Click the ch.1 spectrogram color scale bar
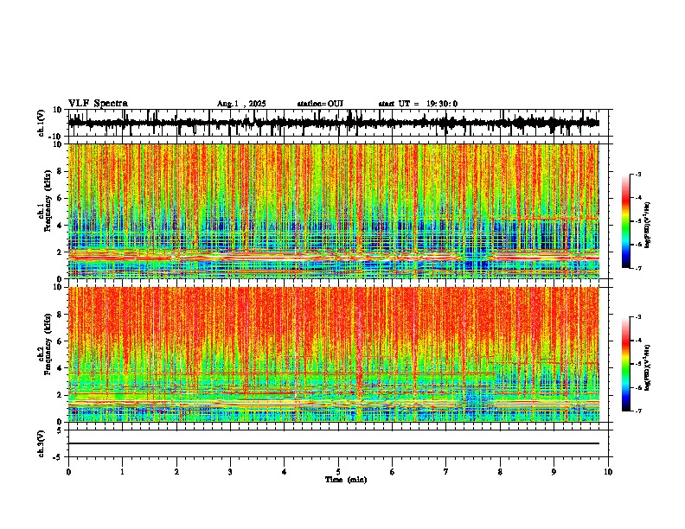 [x=626, y=220]
